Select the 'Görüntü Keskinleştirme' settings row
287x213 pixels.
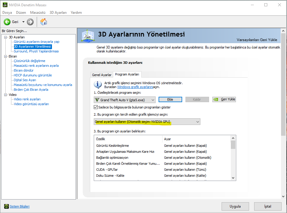[x=162, y=146]
